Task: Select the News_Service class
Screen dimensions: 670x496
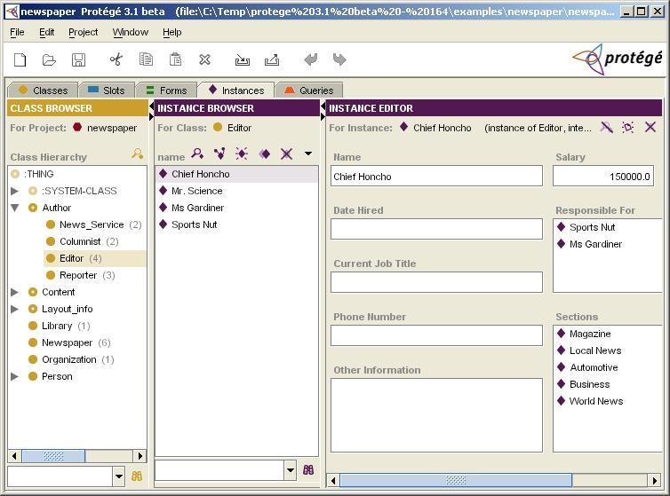Action: pos(93,224)
